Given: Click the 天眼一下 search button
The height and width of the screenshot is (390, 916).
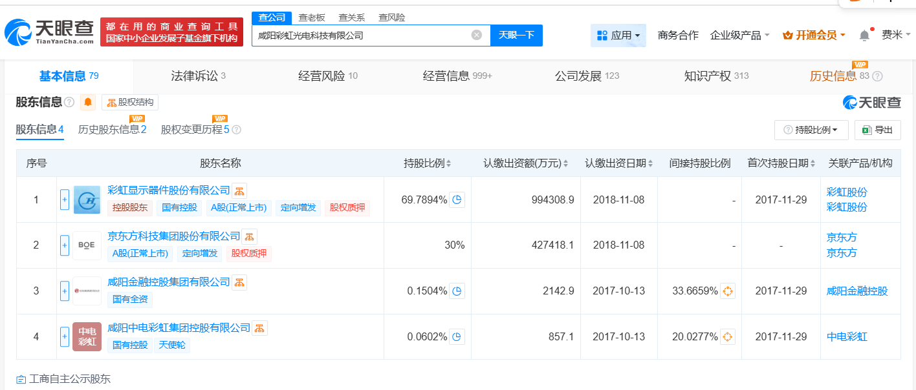Looking at the screenshot, I should (516, 36).
